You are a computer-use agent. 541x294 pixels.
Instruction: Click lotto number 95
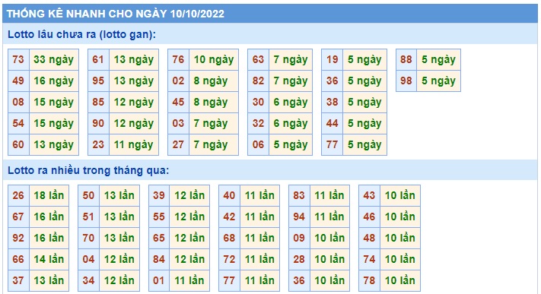tap(98, 81)
